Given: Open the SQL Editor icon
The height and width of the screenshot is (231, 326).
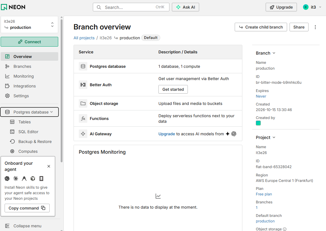Looking at the screenshot, I should 12,132.
